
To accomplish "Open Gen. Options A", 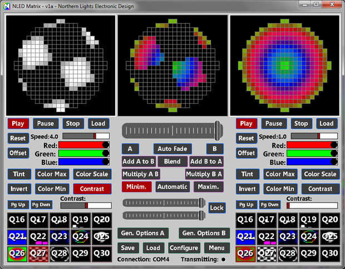I will pyautogui.click(x=143, y=234).
